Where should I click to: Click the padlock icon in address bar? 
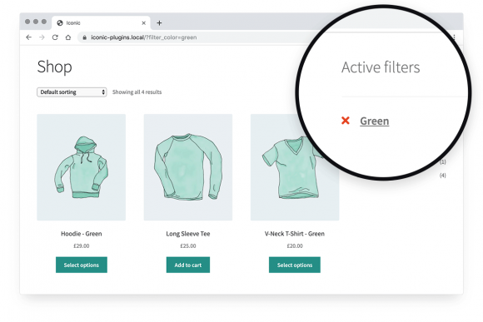click(x=84, y=37)
